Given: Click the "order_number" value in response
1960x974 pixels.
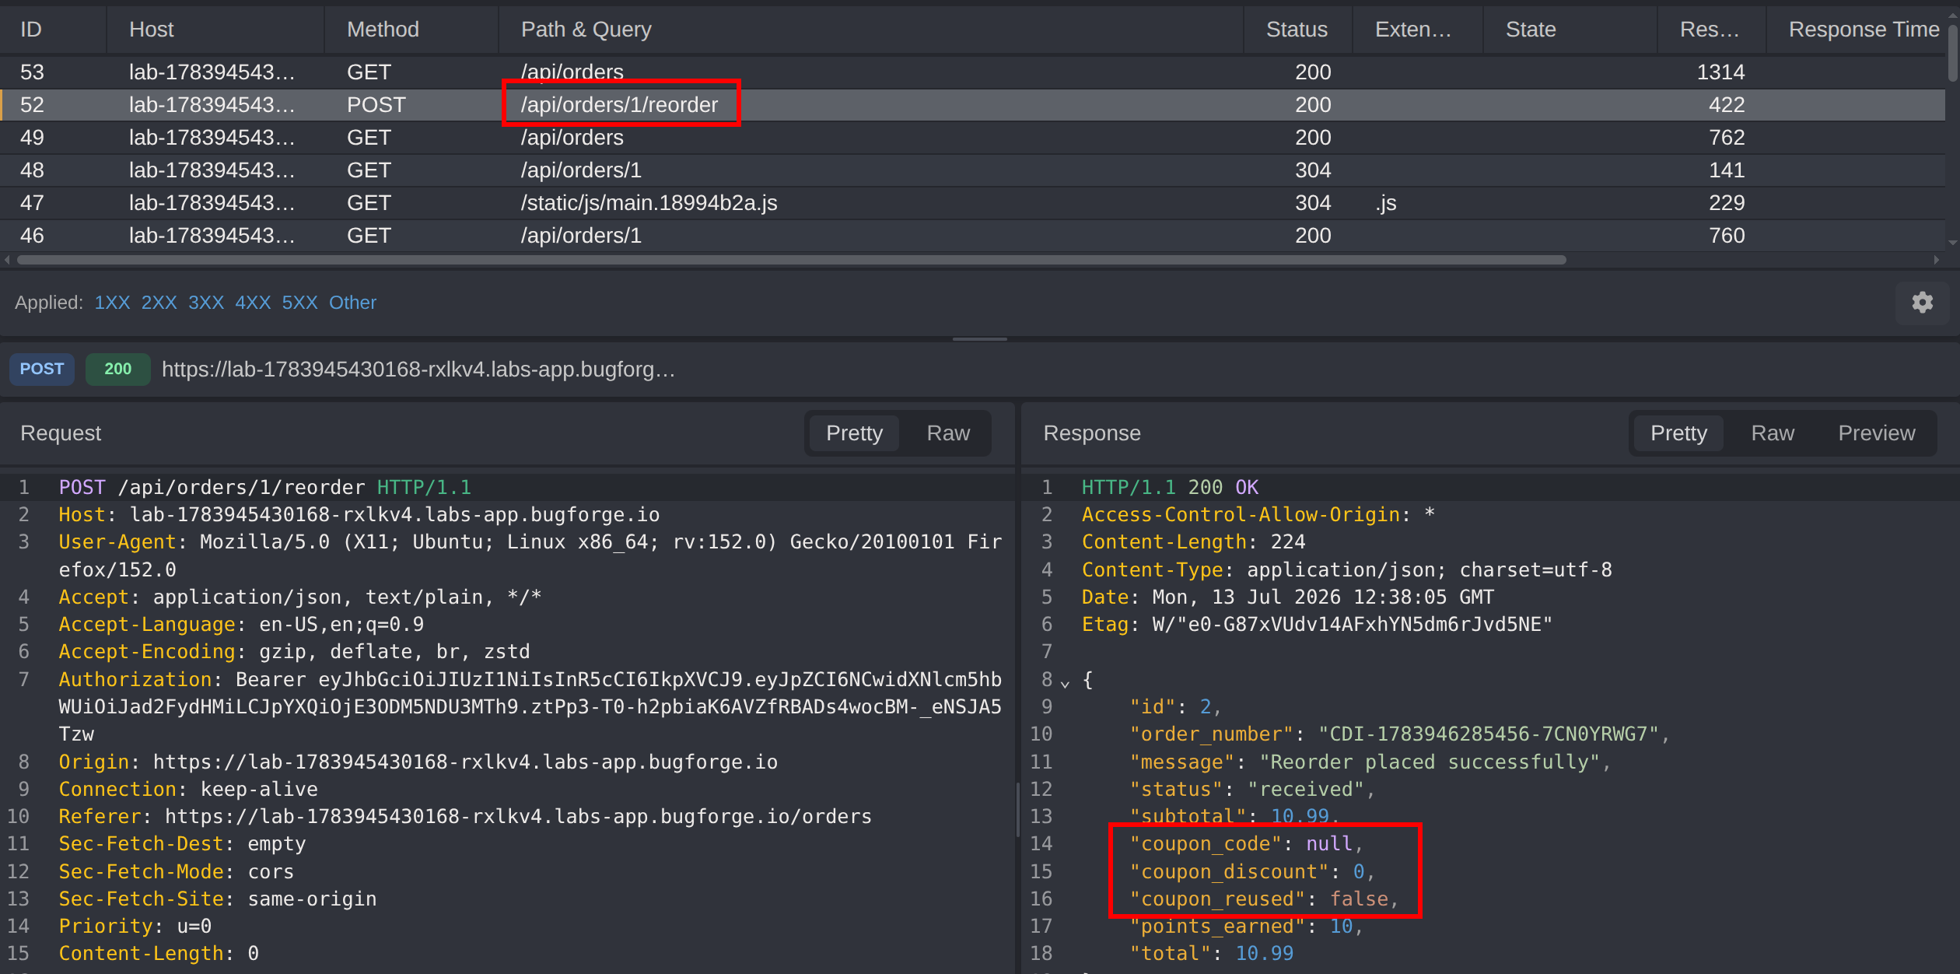Looking at the screenshot, I should (1488, 734).
